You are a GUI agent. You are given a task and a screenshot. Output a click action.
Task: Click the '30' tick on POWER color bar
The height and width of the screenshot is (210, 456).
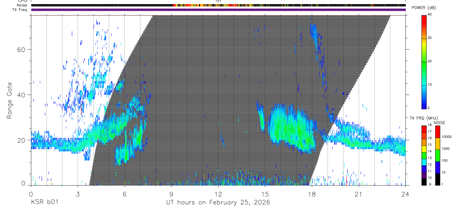point(430,38)
